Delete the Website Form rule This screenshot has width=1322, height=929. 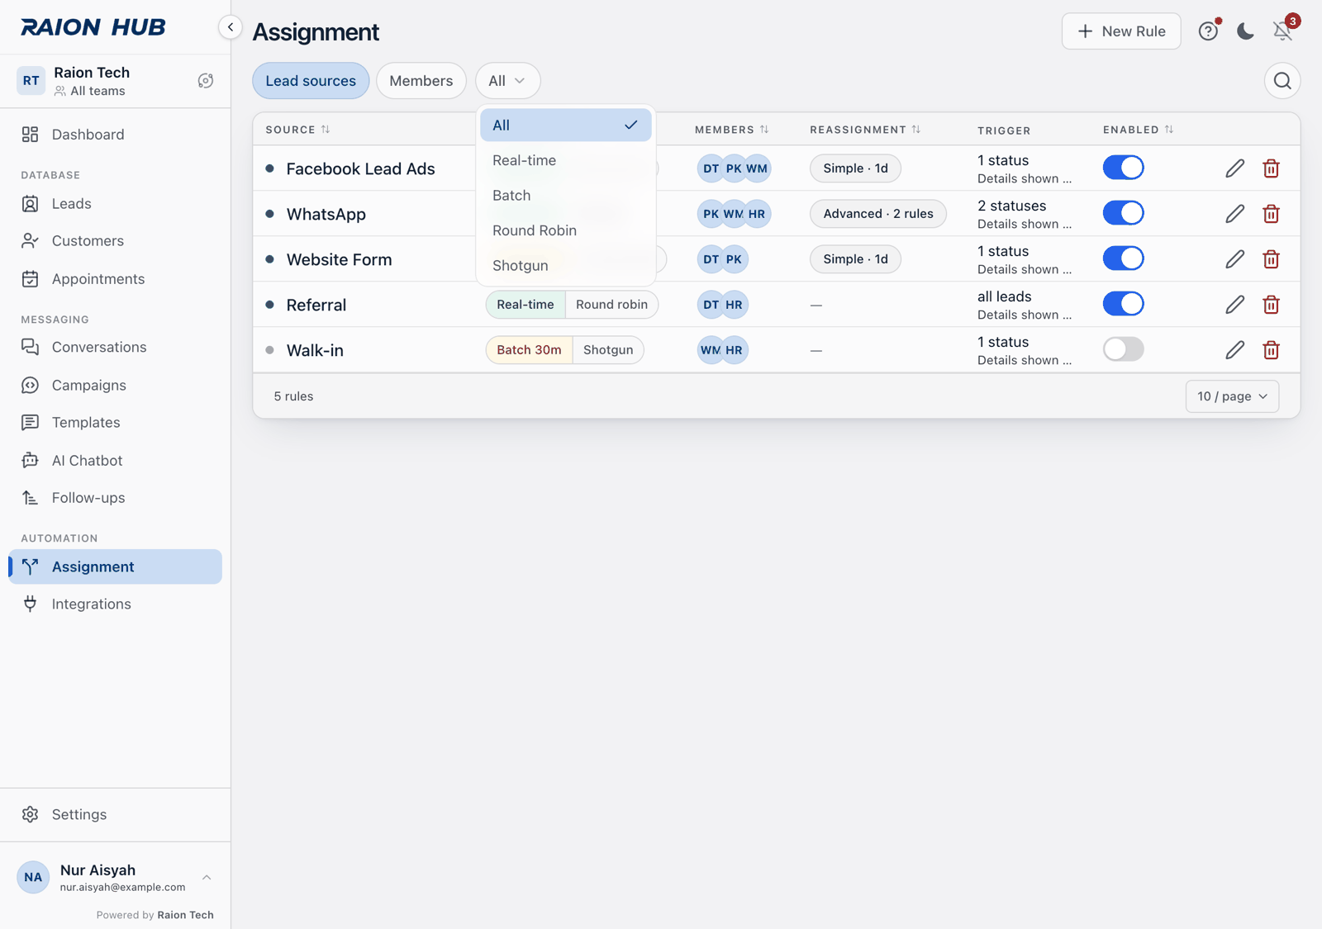click(1271, 259)
